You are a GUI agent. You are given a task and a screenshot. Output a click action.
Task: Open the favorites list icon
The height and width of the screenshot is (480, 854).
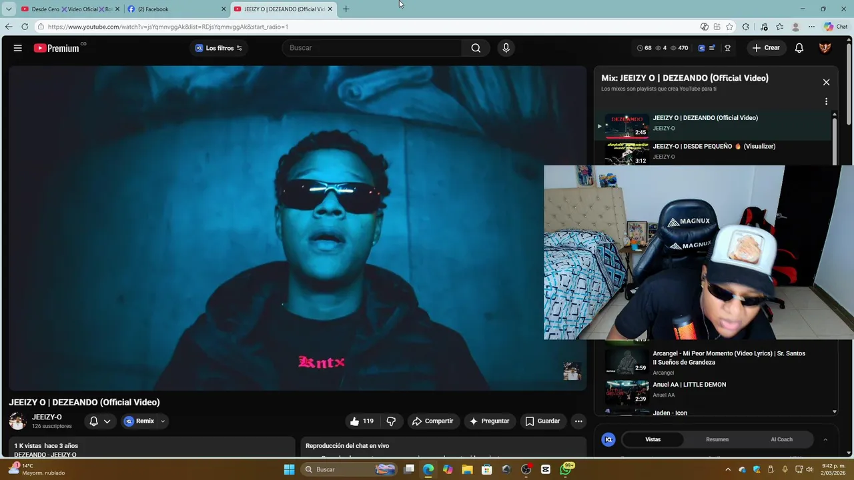[x=779, y=27]
